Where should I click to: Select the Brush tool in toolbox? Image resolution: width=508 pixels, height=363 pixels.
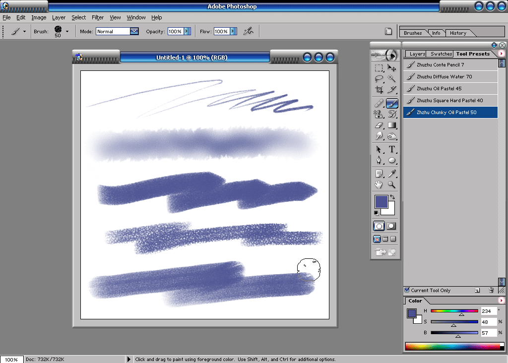[392, 103]
